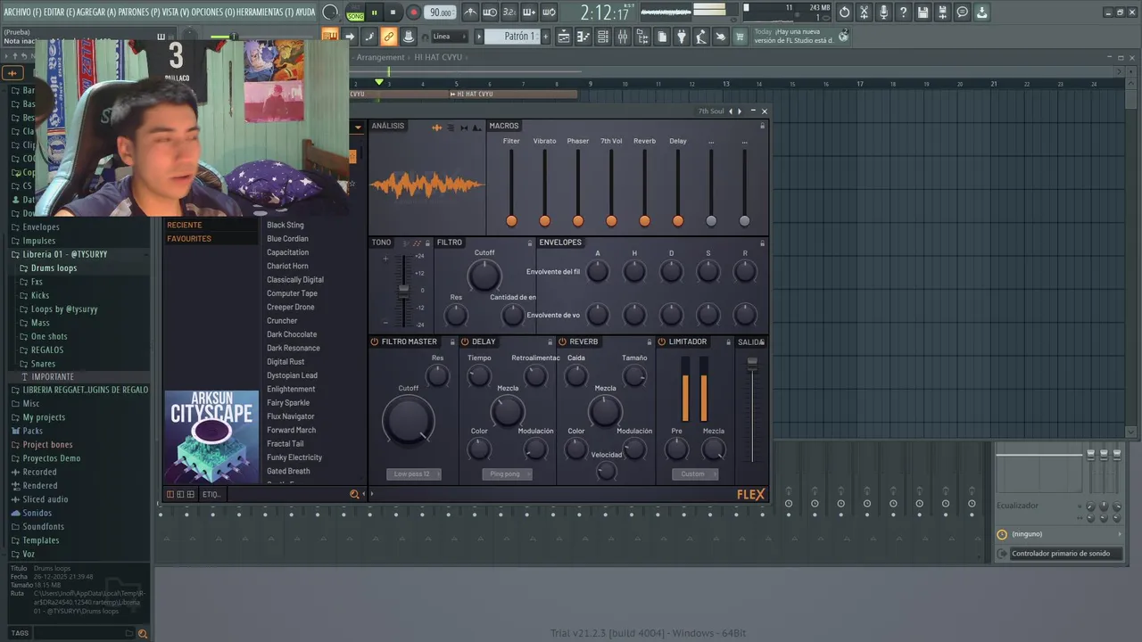Open the Ping pong delay mode dropdown

coord(507,474)
